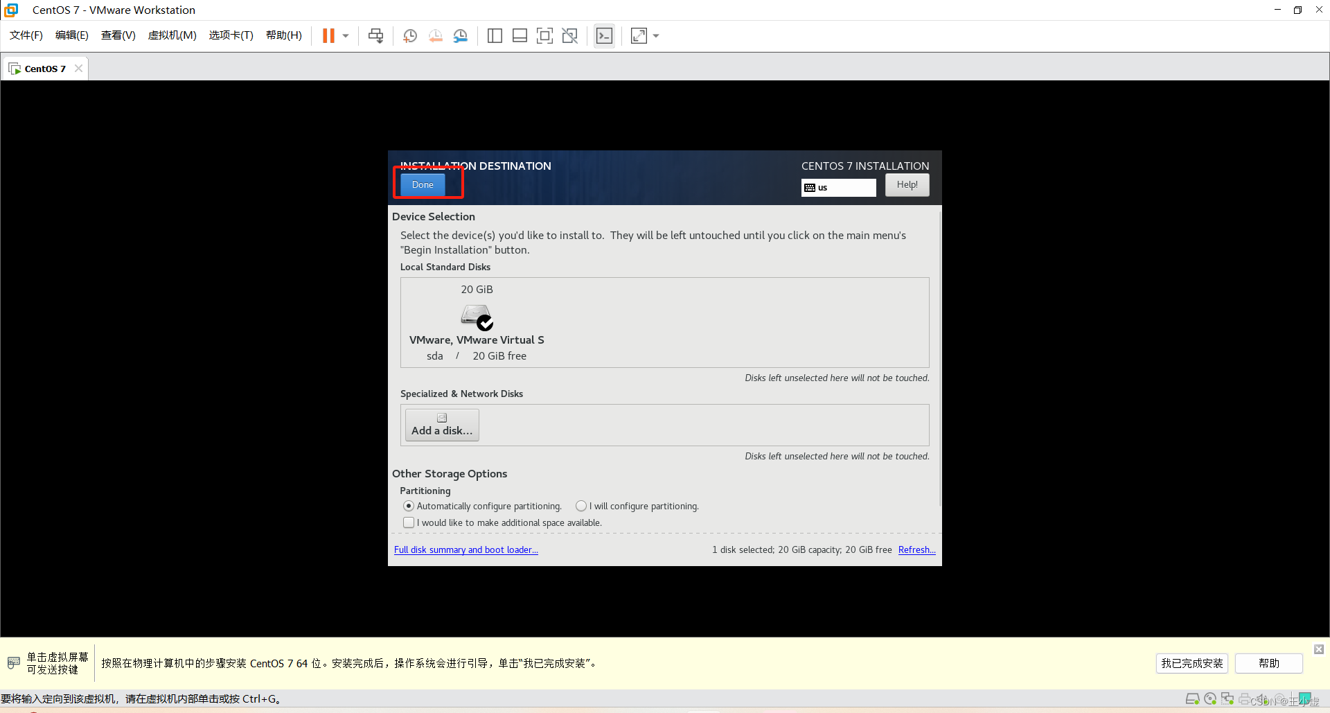Close the yellow installation hint bar
1330x713 pixels.
coord(1319,649)
